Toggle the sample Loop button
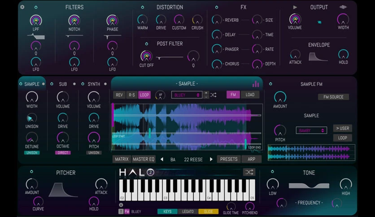This screenshot has width=375, height=217. coord(144,95)
